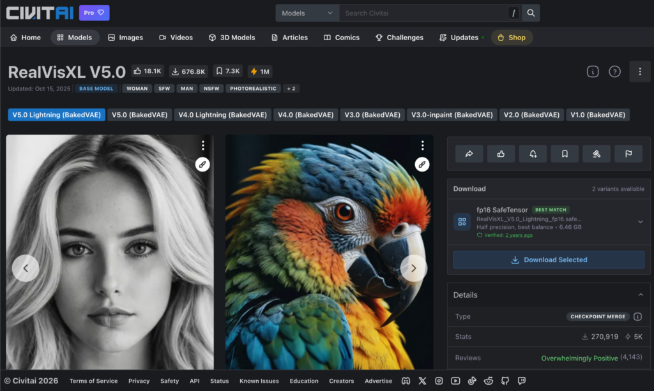This screenshot has width=654, height=391.
Task: Click the 1M buzz stat button
Action: tap(260, 71)
